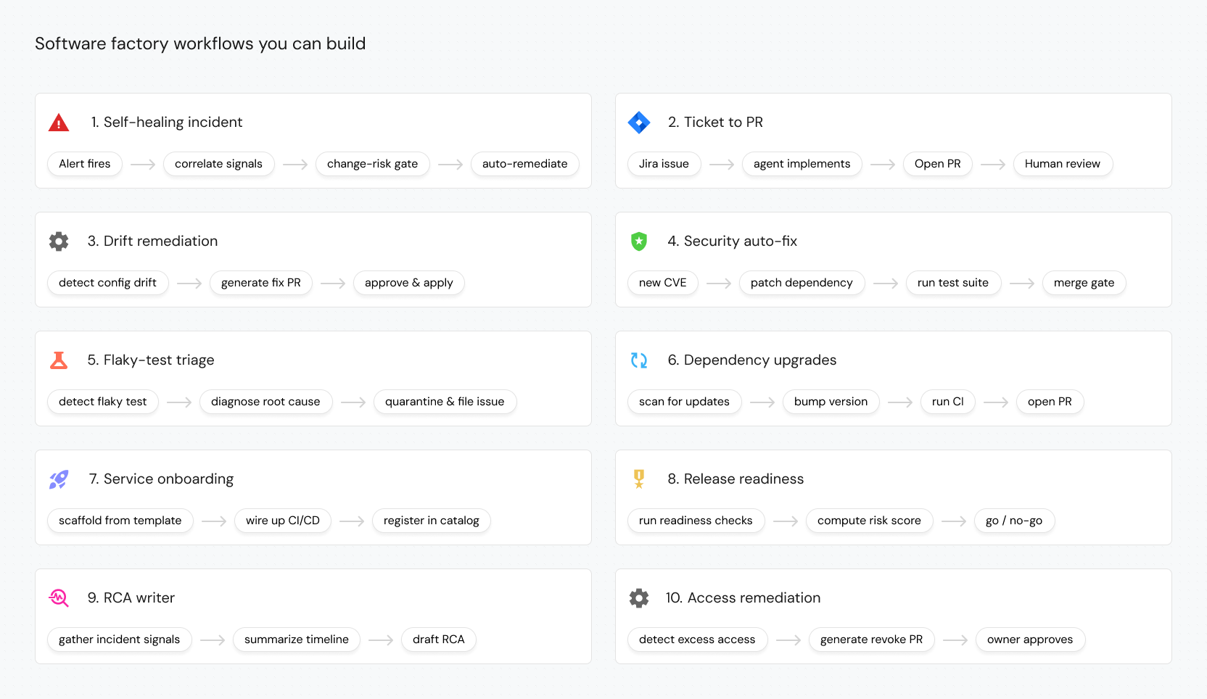Click the flask icon for Flaky-test triage
The width and height of the screenshot is (1207, 699).
tap(59, 360)
